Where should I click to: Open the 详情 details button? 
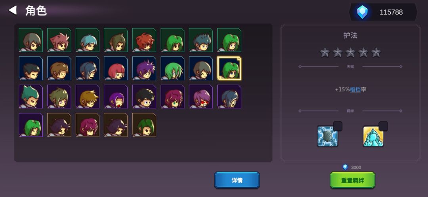pyautogui.click(x=237, y=180)
